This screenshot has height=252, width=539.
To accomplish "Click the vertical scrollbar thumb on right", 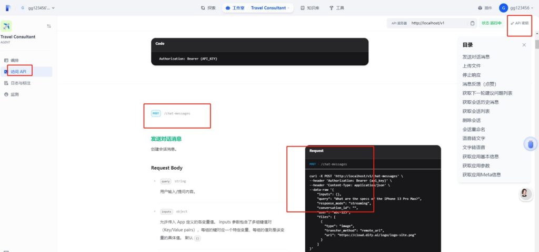I will [x=536, y=43].
